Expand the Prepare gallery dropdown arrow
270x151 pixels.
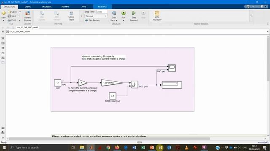81,16
